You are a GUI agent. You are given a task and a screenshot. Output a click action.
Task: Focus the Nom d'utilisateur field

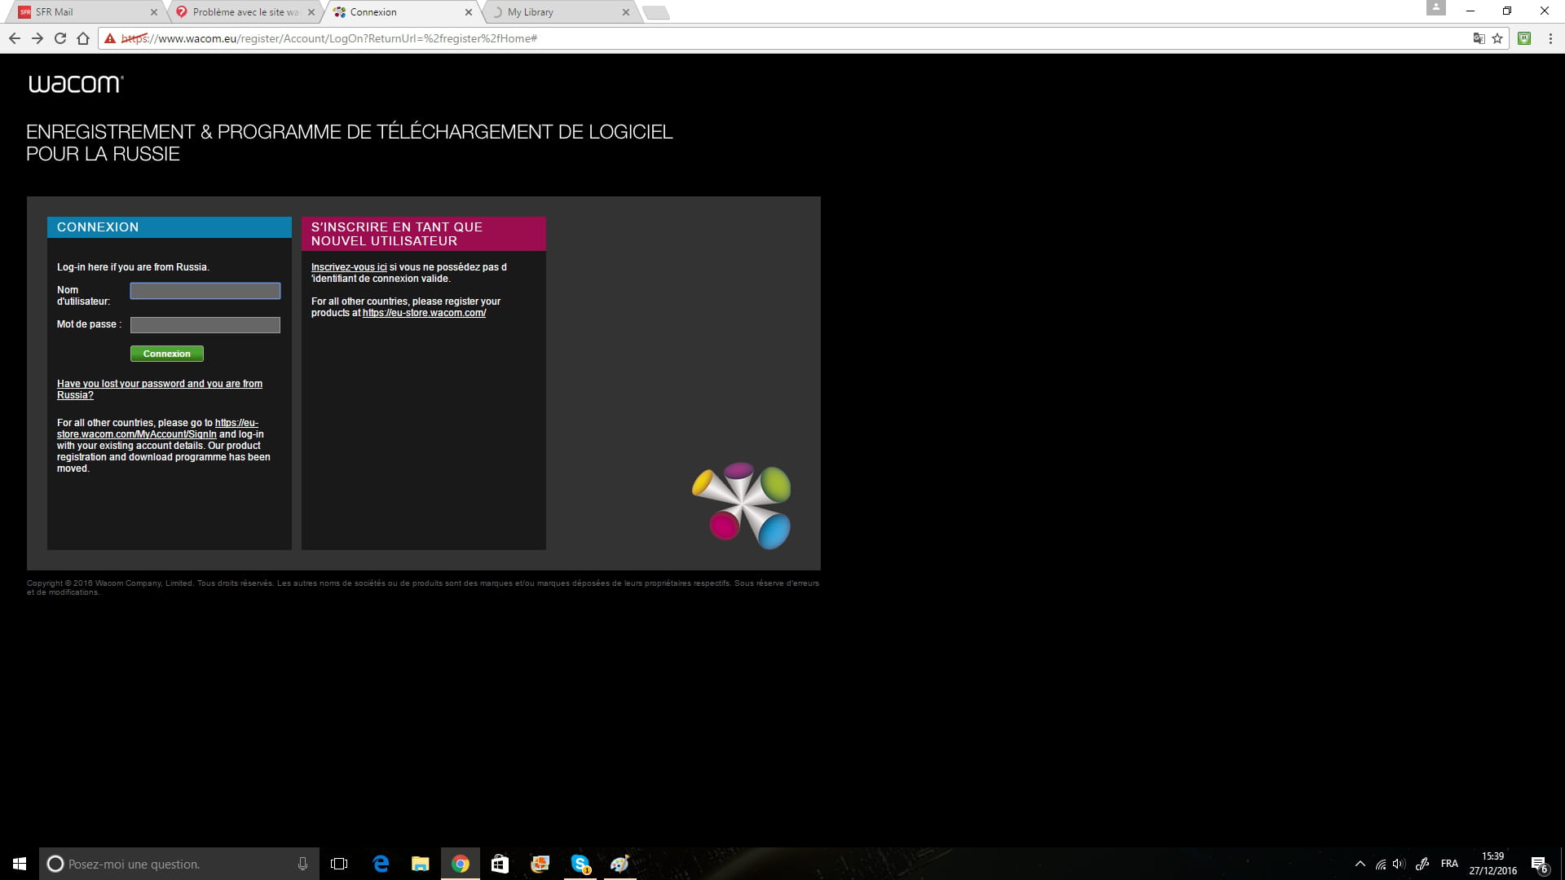(x=205, y=291)
